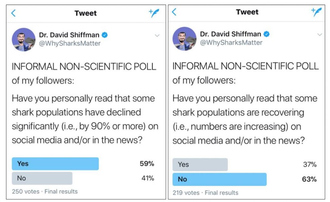
Task: Select the Yes 37% poll bar
Action: click(x=200, y=164)
